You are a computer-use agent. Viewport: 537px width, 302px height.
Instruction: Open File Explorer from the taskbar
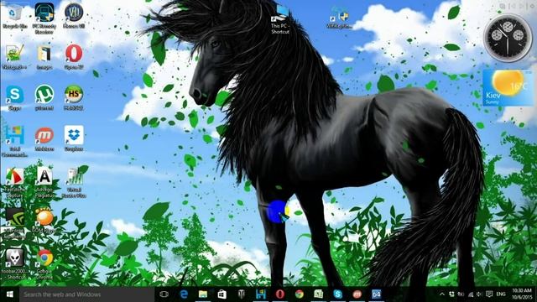[x=203, y=294]
